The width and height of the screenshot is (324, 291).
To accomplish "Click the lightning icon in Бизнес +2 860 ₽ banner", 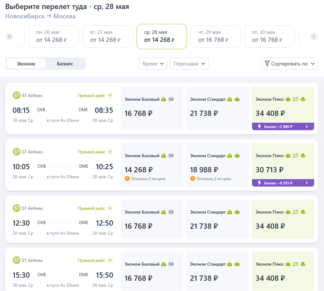I will coord(259,126).
